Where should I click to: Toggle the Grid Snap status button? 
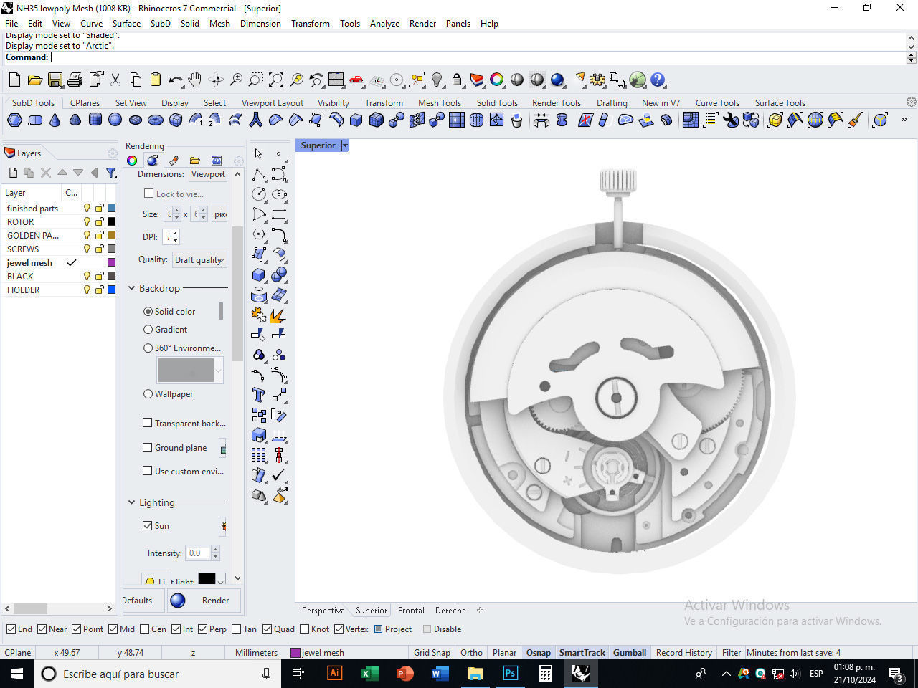432,652
